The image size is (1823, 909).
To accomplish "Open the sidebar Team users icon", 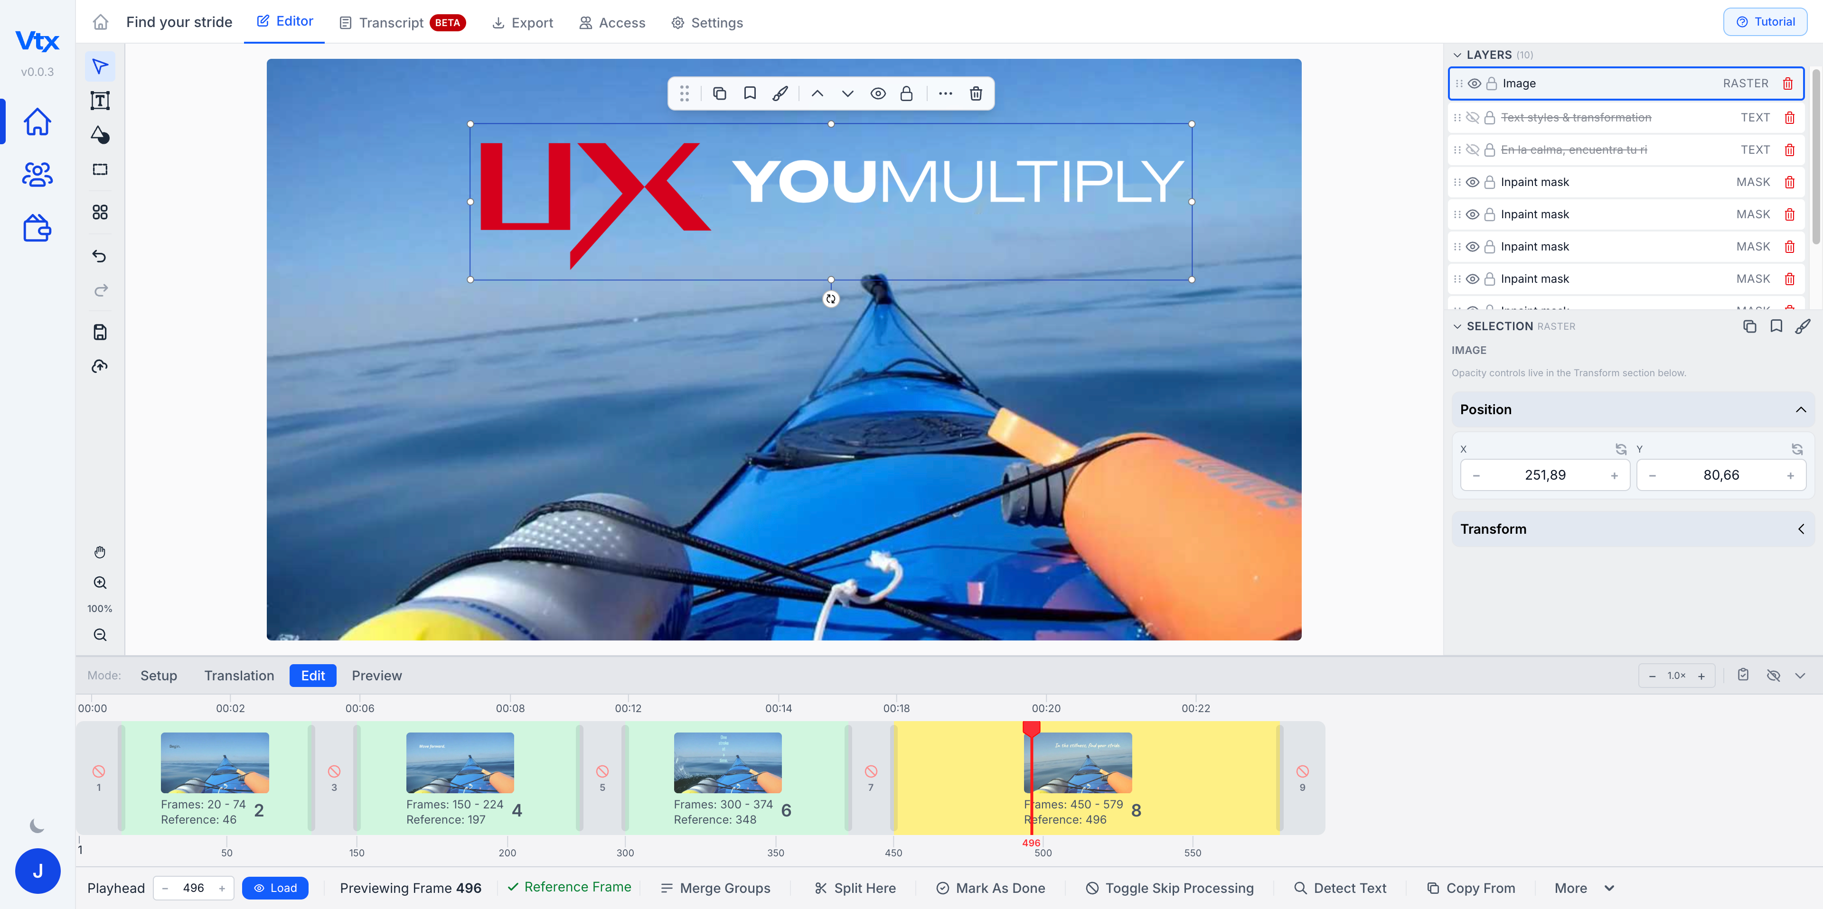I will (x=37, y=174).
